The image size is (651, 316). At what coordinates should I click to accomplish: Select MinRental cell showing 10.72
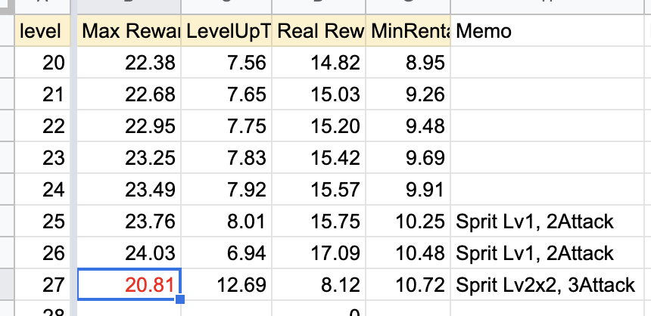click(408, 284)
